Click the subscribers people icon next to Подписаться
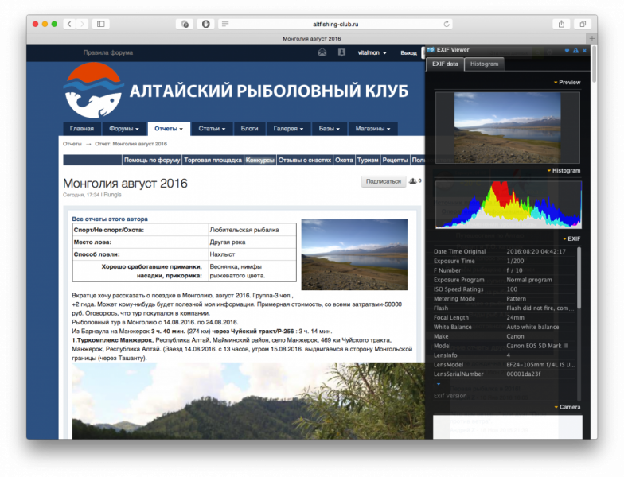The image size is (624, 477). 413,181
